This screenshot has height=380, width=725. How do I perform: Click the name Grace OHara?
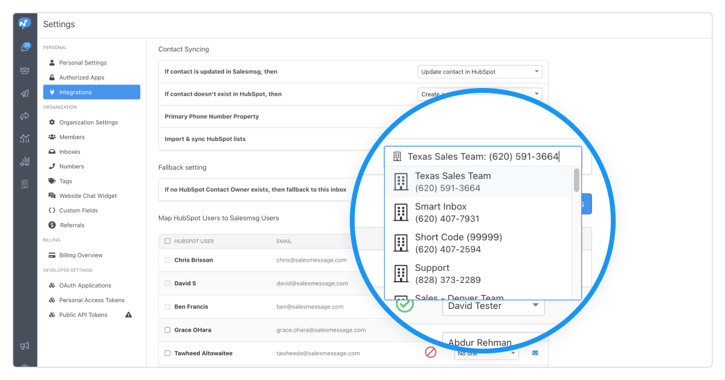pos(193,330)
